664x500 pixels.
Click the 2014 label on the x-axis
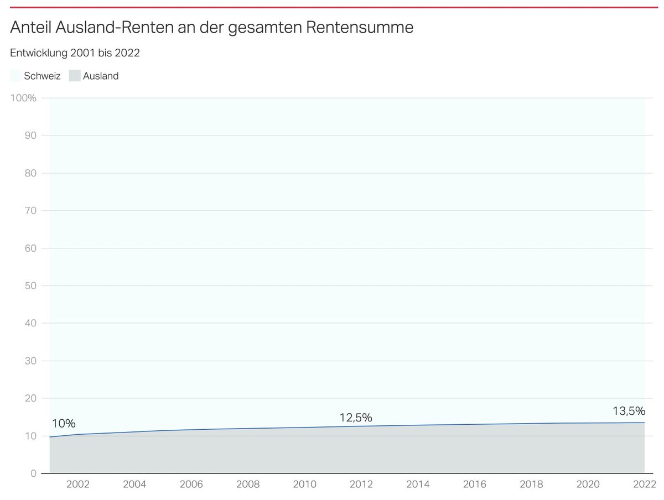[x=418, y=485]
